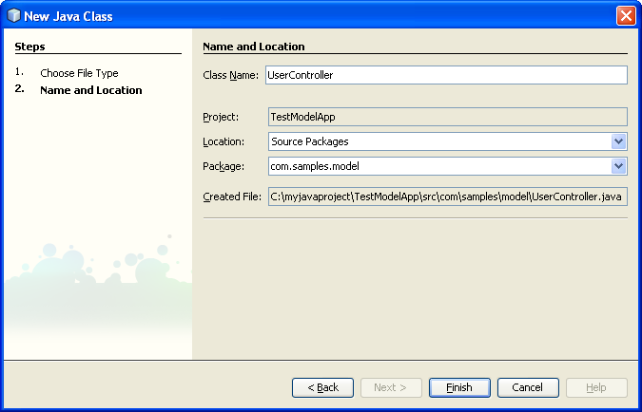Click the Location label
The width and height of the screenshot is (642, 412).
tap(224, 141)
